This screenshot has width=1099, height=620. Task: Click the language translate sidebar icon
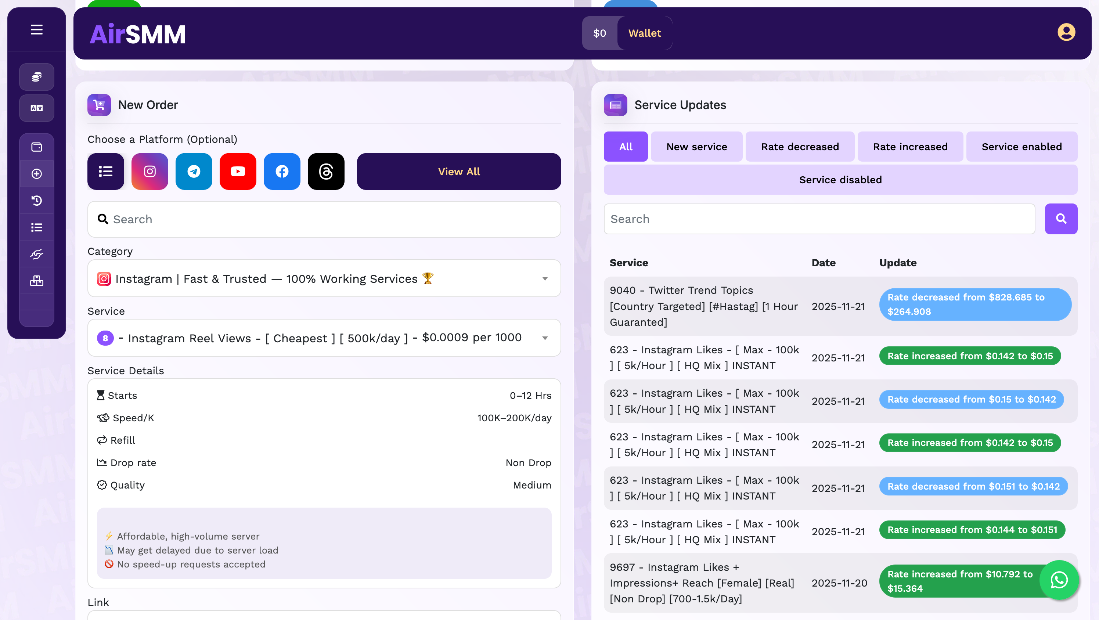click(x=37, y=108)
